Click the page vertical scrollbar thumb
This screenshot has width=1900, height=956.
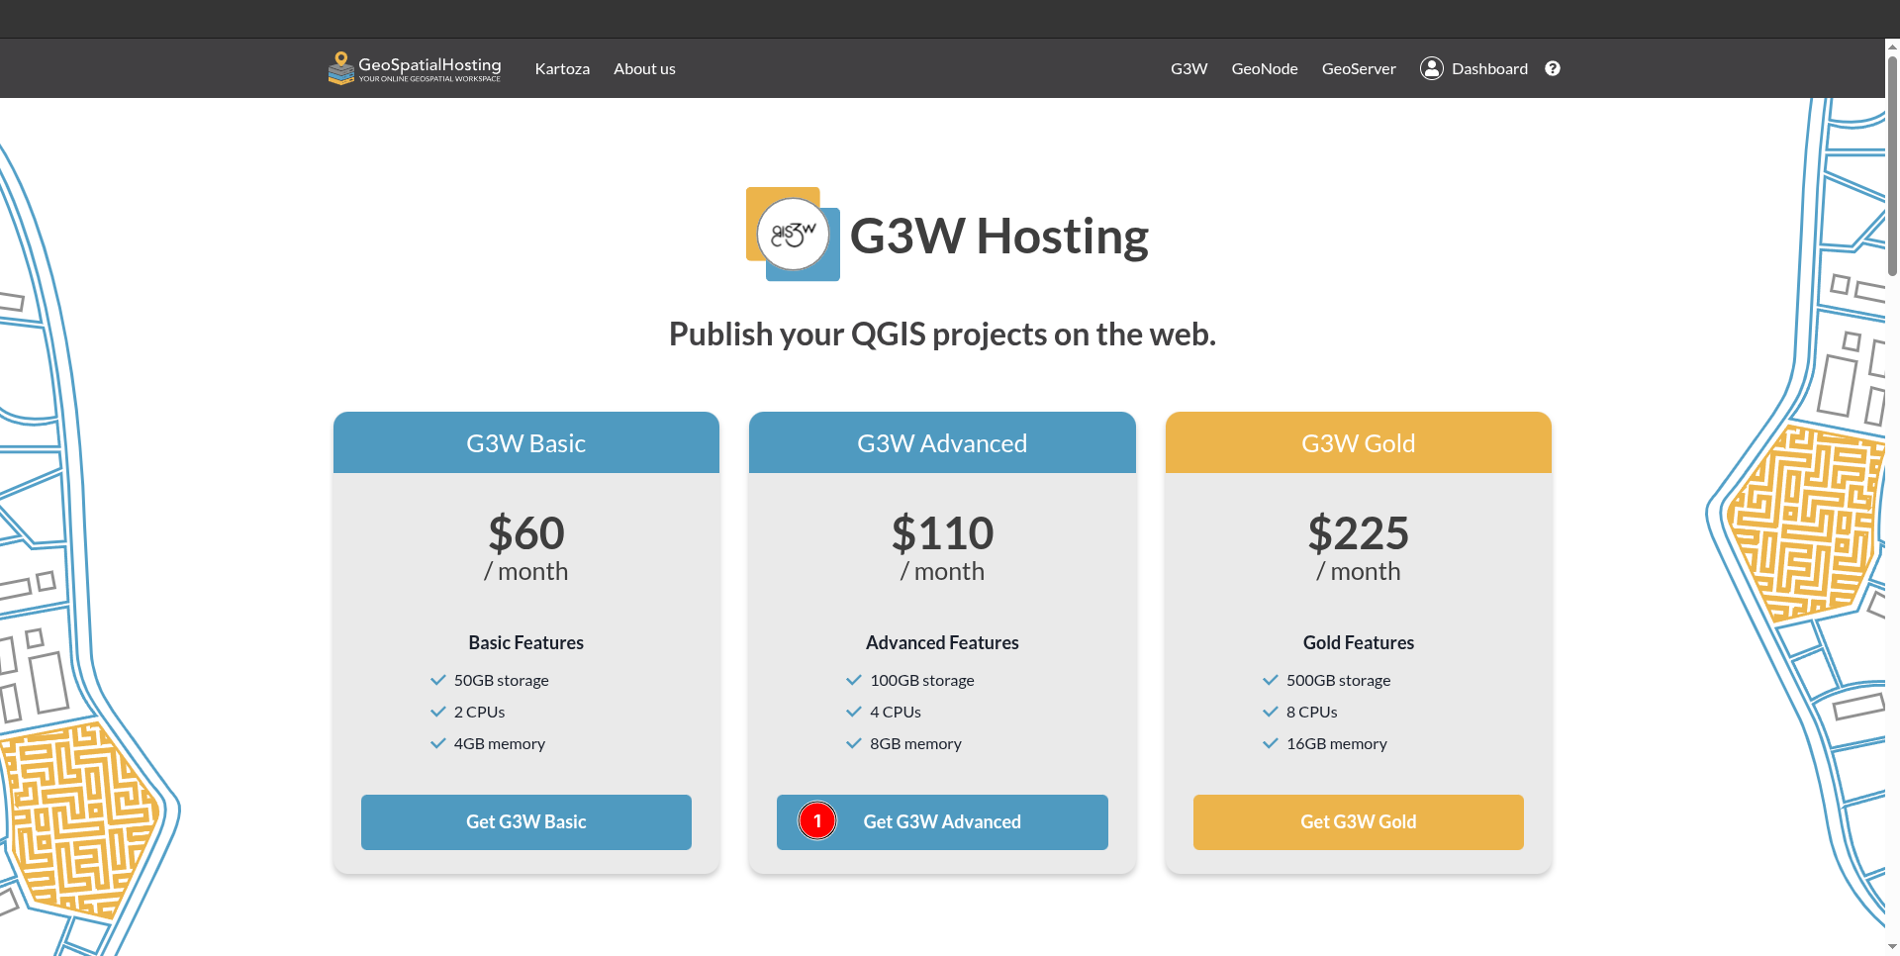click(x=1892, y=165)
